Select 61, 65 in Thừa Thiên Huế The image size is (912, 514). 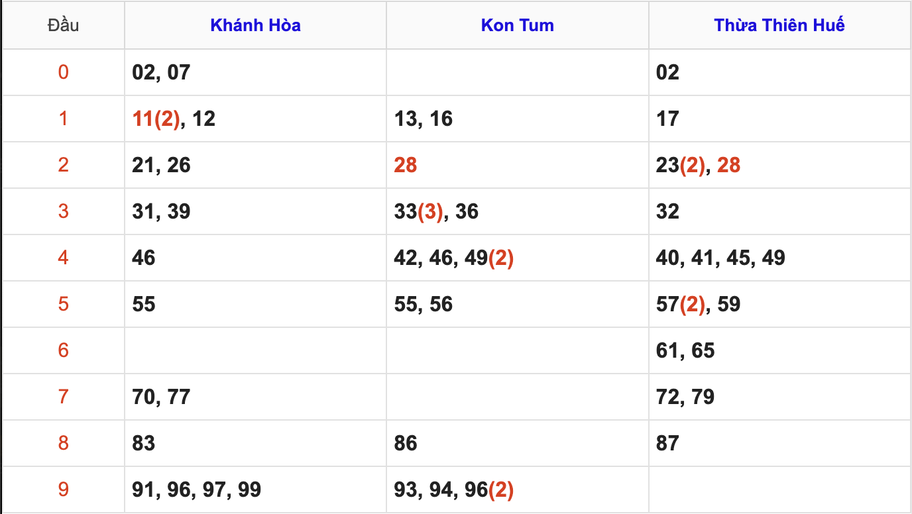click(685, 350)
